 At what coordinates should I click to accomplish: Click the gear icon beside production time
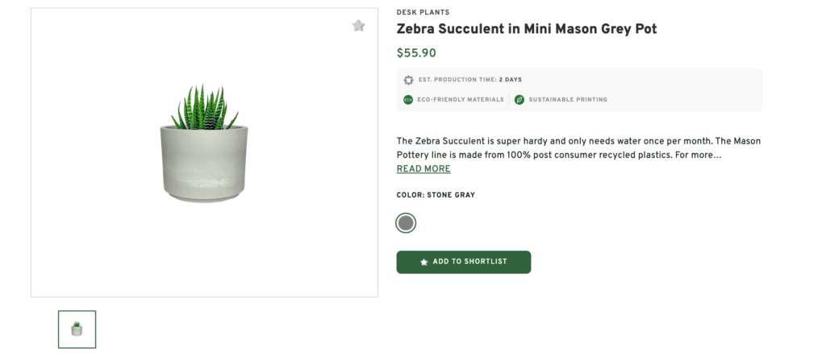click(408, 80)
